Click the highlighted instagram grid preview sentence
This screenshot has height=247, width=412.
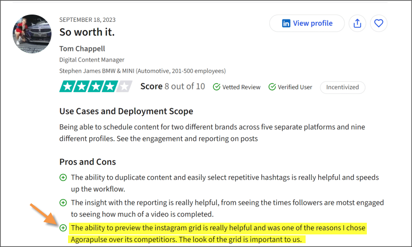[x=218, y=233]
